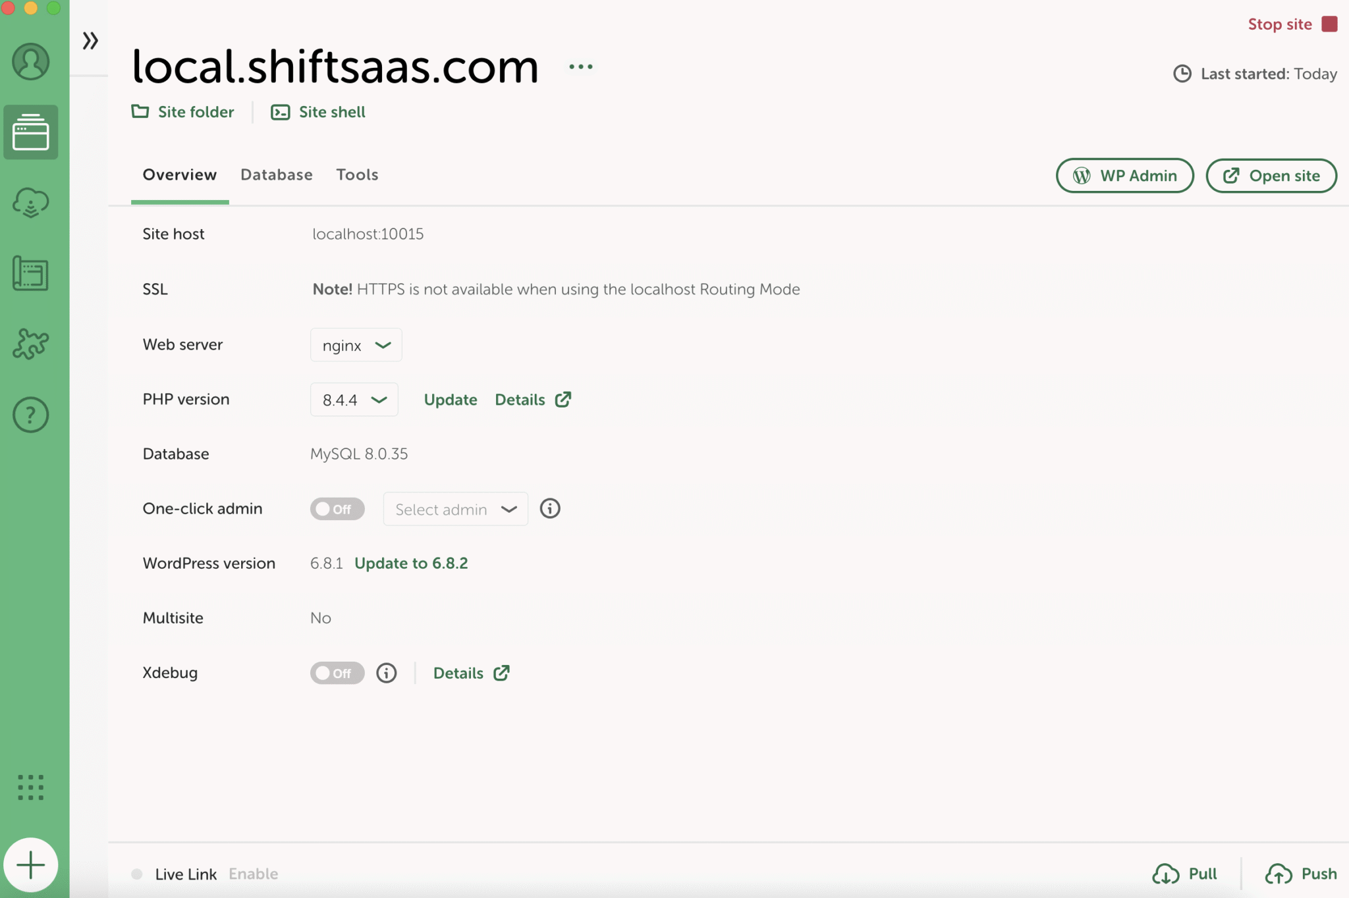Screen dimensions: 1349x898
Task: Open the account avatar icon in sidebar
Action: [30, 62]
